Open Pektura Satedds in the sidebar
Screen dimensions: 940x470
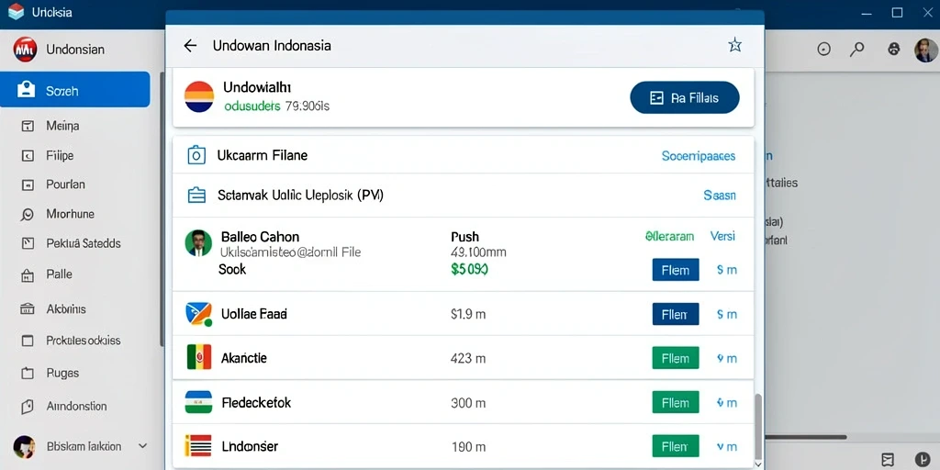(x=84, y=243)
